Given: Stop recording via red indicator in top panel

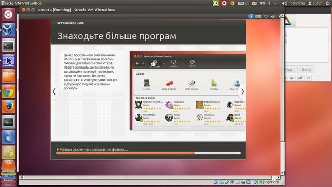Looking at the screenshot, I should pyautogui.click(x=224, y=3).
